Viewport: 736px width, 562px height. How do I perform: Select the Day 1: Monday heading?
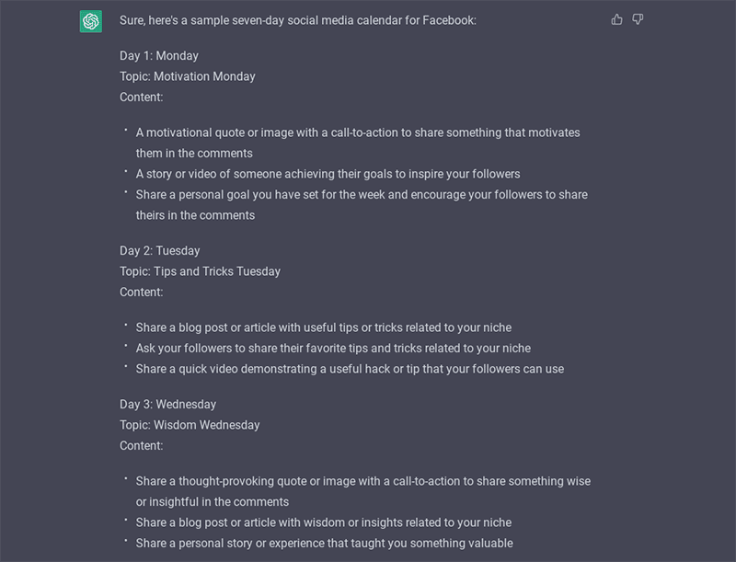(160, 55)
